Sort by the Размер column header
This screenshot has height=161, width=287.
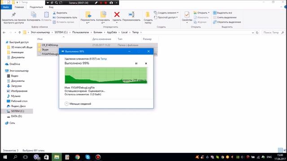[147, 39]
